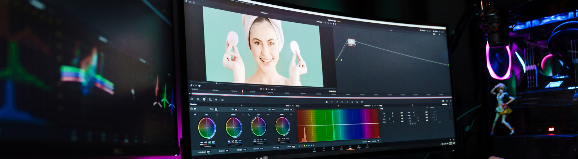This screenshot has height=159, width=578.
Task: Switch to the Media page tab
Action: pyautogui.click(x=314, y=150)
